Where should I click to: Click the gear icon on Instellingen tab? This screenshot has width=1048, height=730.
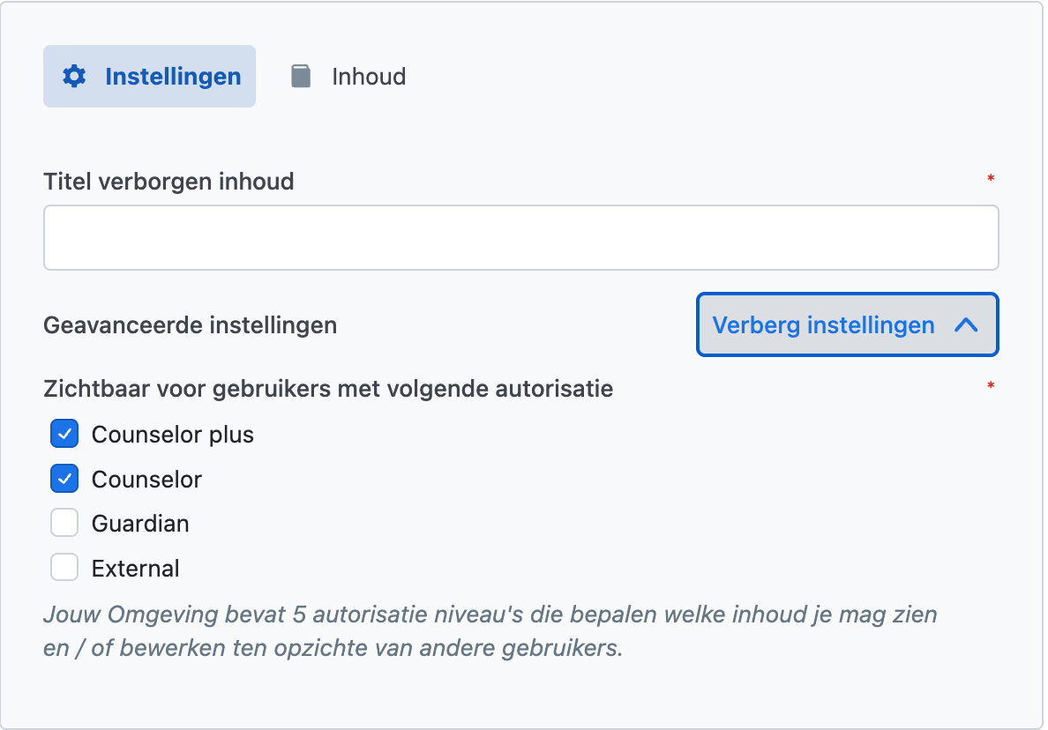(74, 77)
